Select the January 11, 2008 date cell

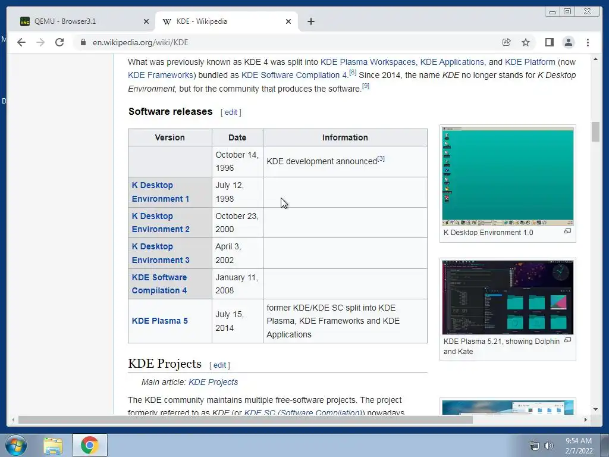[x=237, y=284]
